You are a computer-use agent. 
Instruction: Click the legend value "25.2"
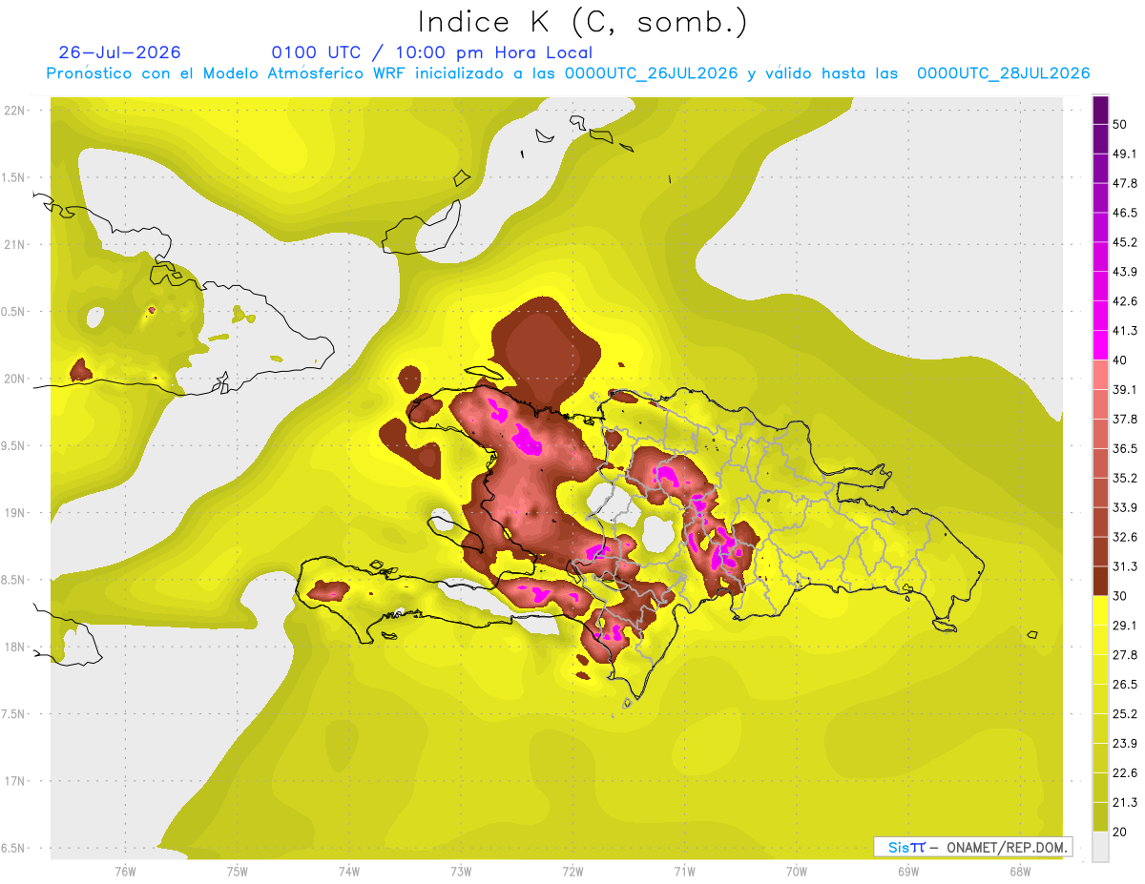click(x=1125, y=713)
